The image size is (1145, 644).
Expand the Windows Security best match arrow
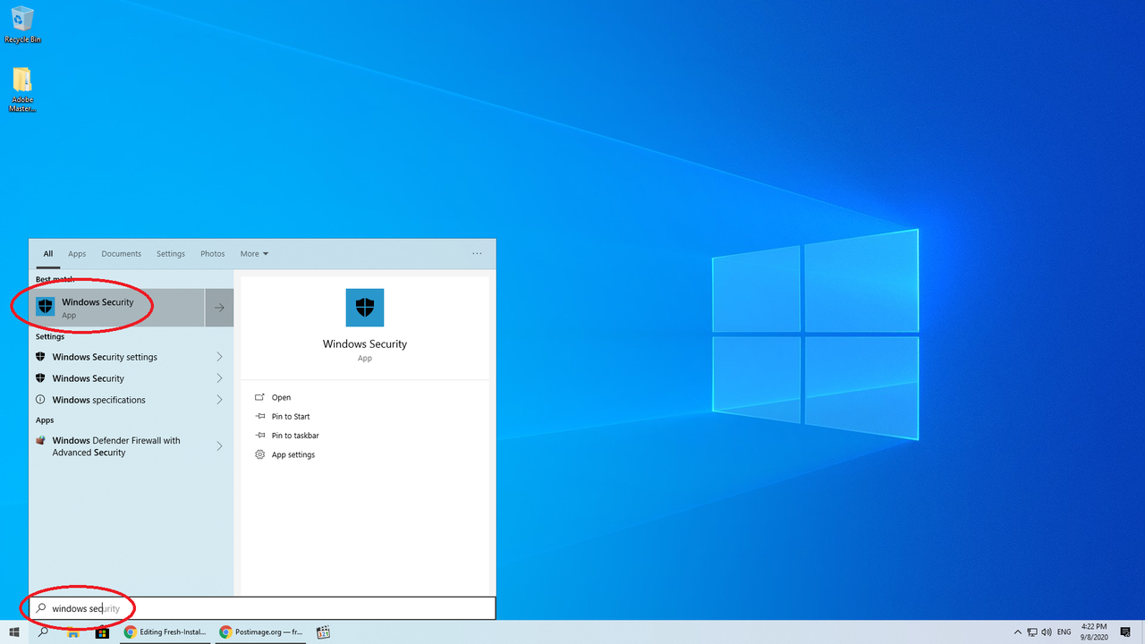tap(219, 308)
